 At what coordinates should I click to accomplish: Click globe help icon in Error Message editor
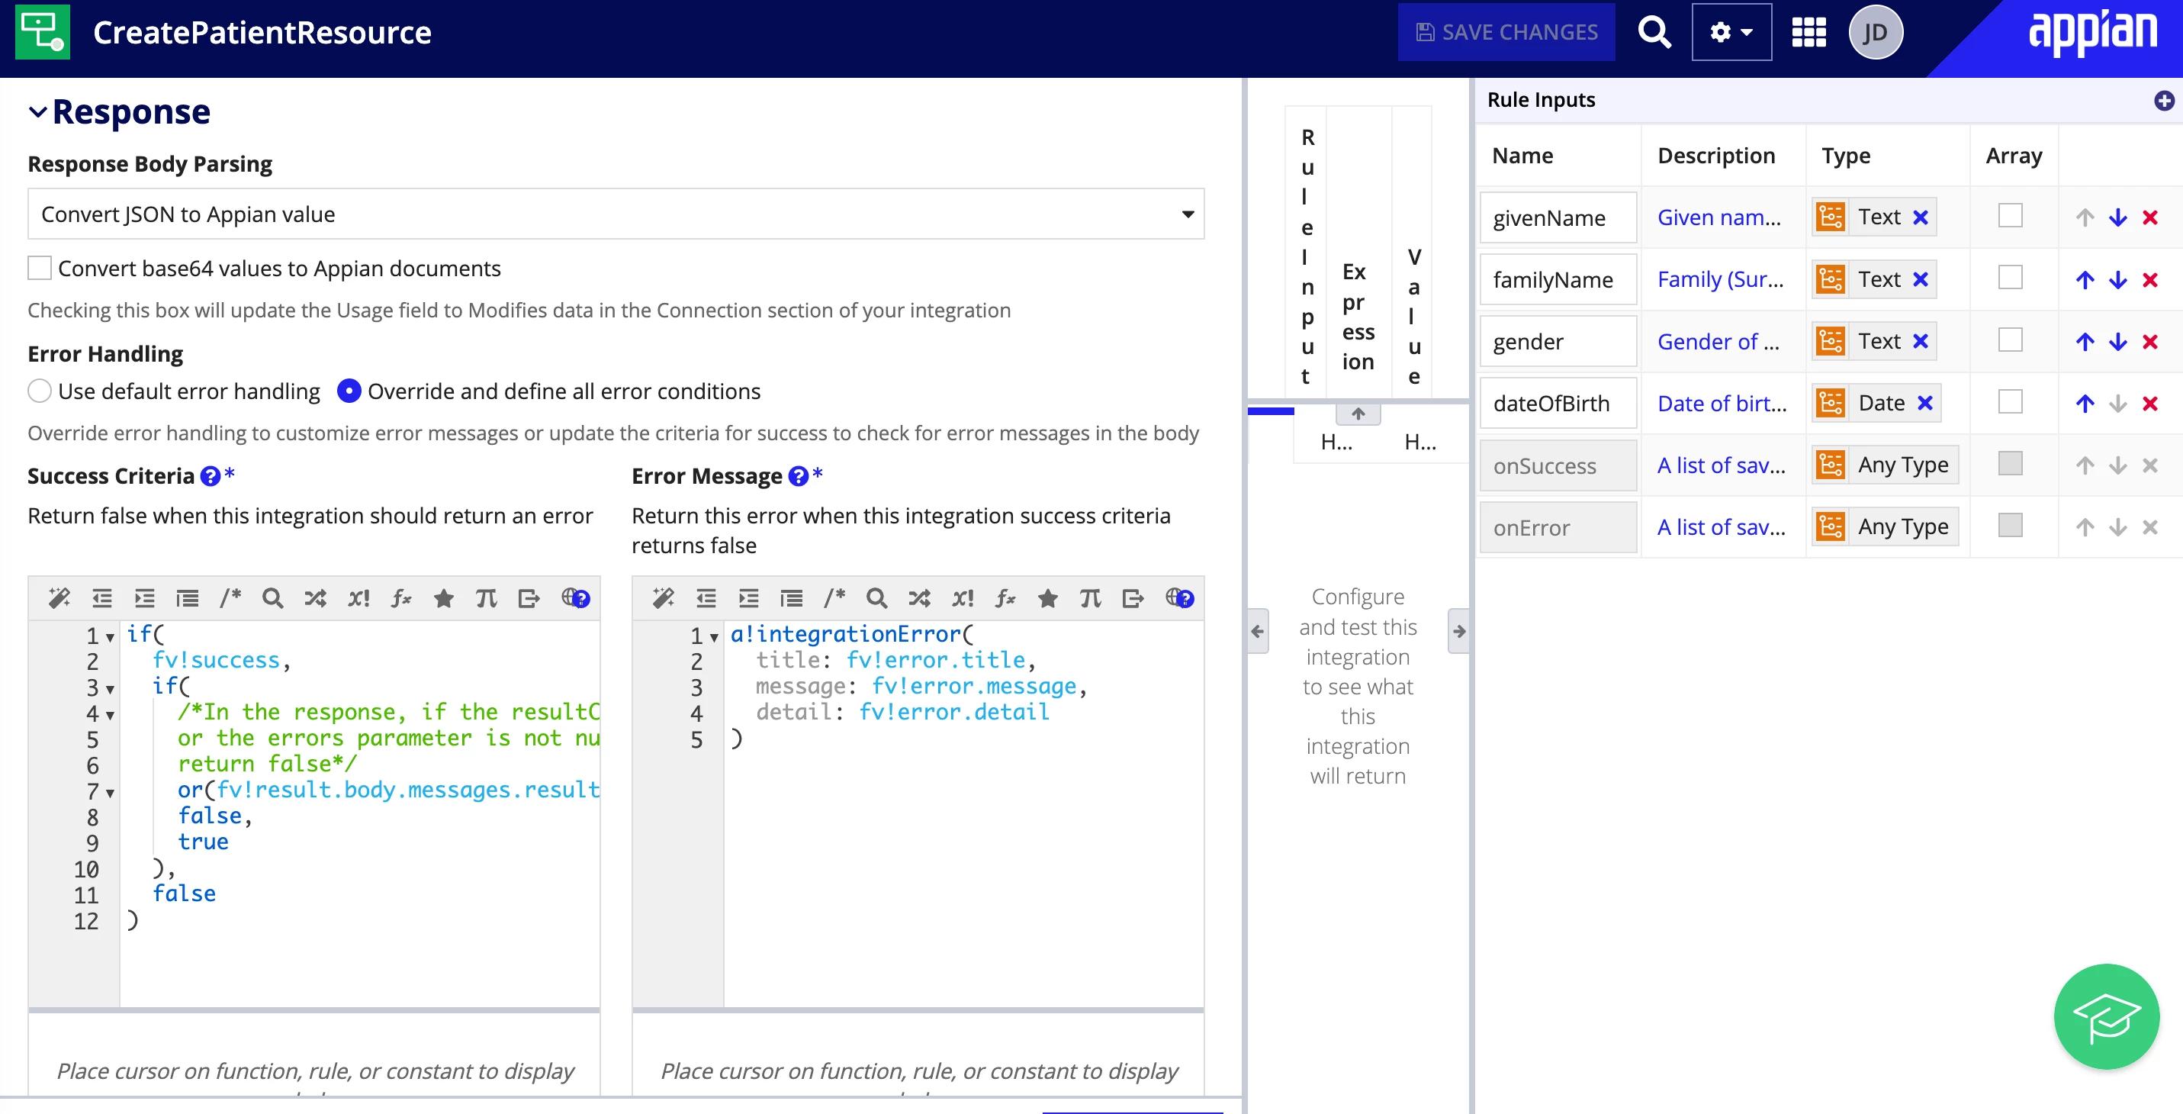pos(1180,598)
